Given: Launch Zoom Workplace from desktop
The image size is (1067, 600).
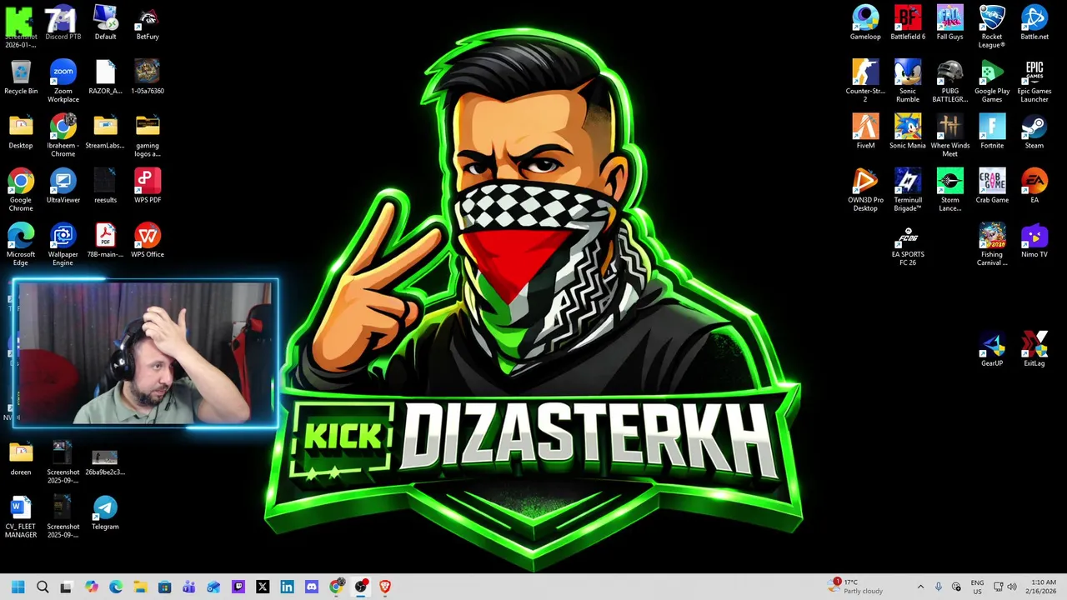Looking at the screenshot, I should tap(63, 81).
